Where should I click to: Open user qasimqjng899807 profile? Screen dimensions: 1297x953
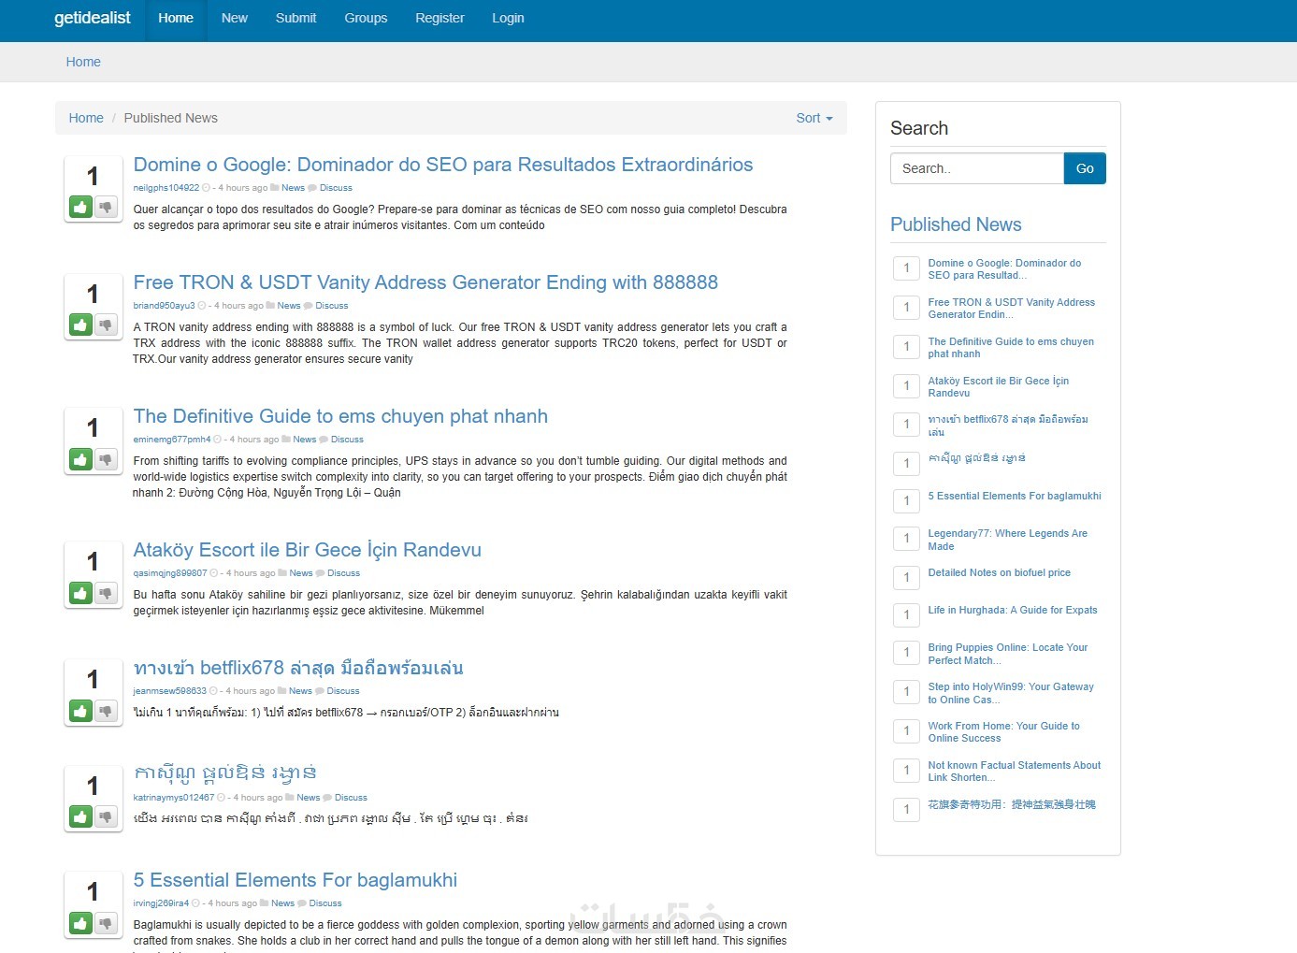point(170,573)
